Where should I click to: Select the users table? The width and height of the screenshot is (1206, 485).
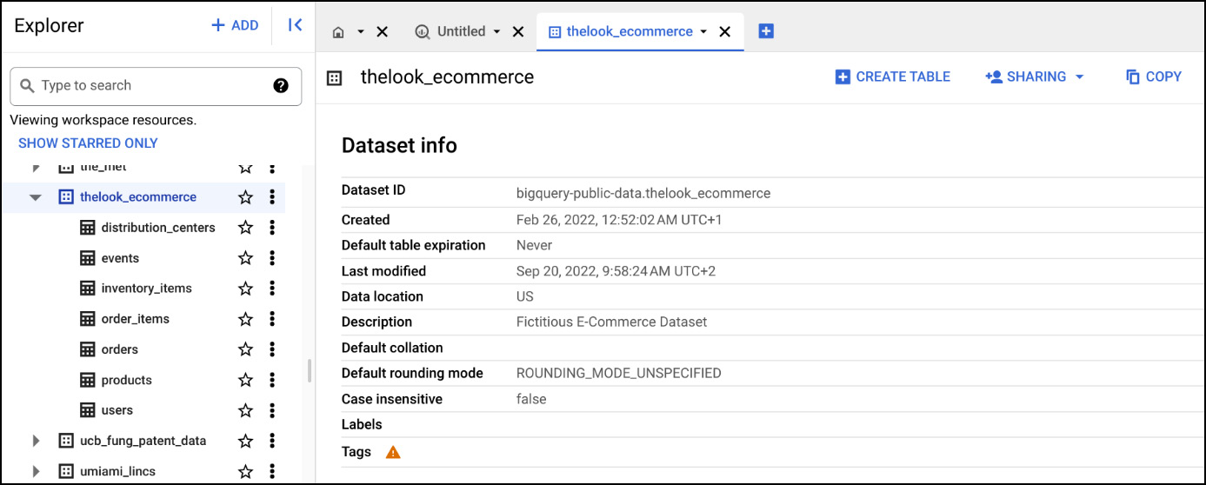click(117, 410)
